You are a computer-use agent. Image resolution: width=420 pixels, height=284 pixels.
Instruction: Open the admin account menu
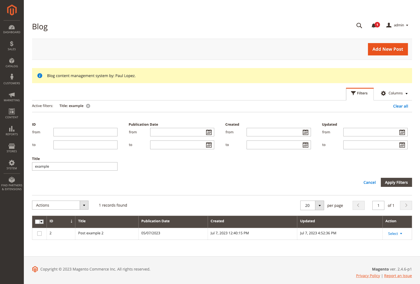(397, 25)
